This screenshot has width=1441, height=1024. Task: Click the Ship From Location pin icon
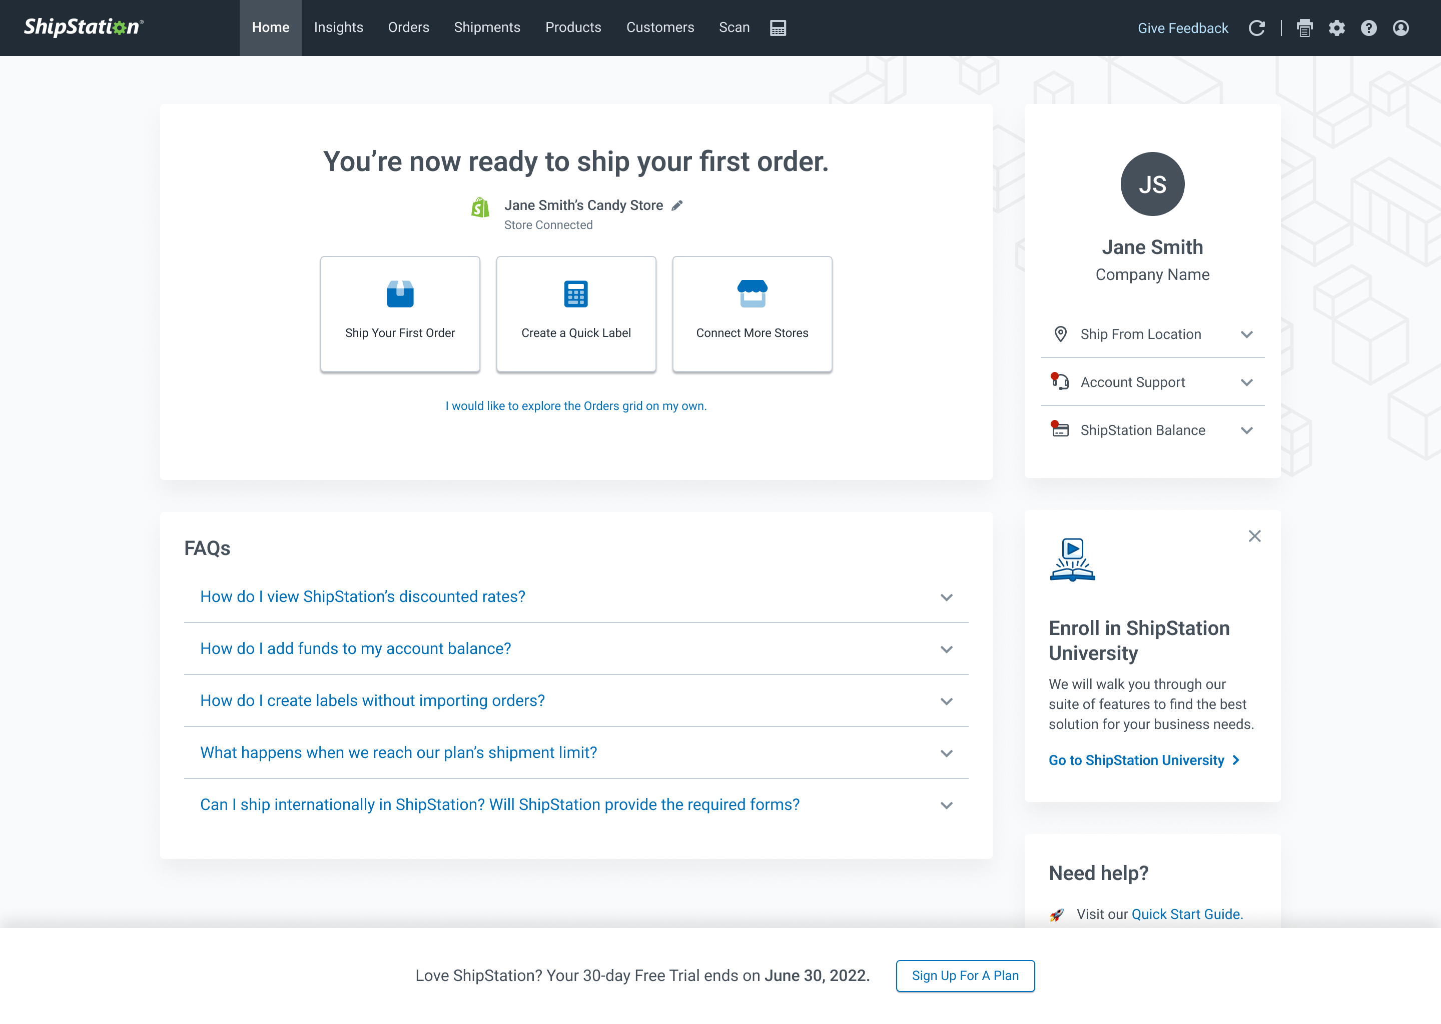(x=1060, y=333)
